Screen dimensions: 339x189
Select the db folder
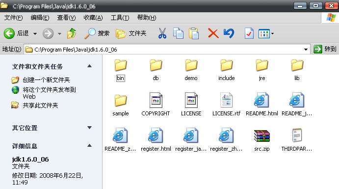[156, 70]
